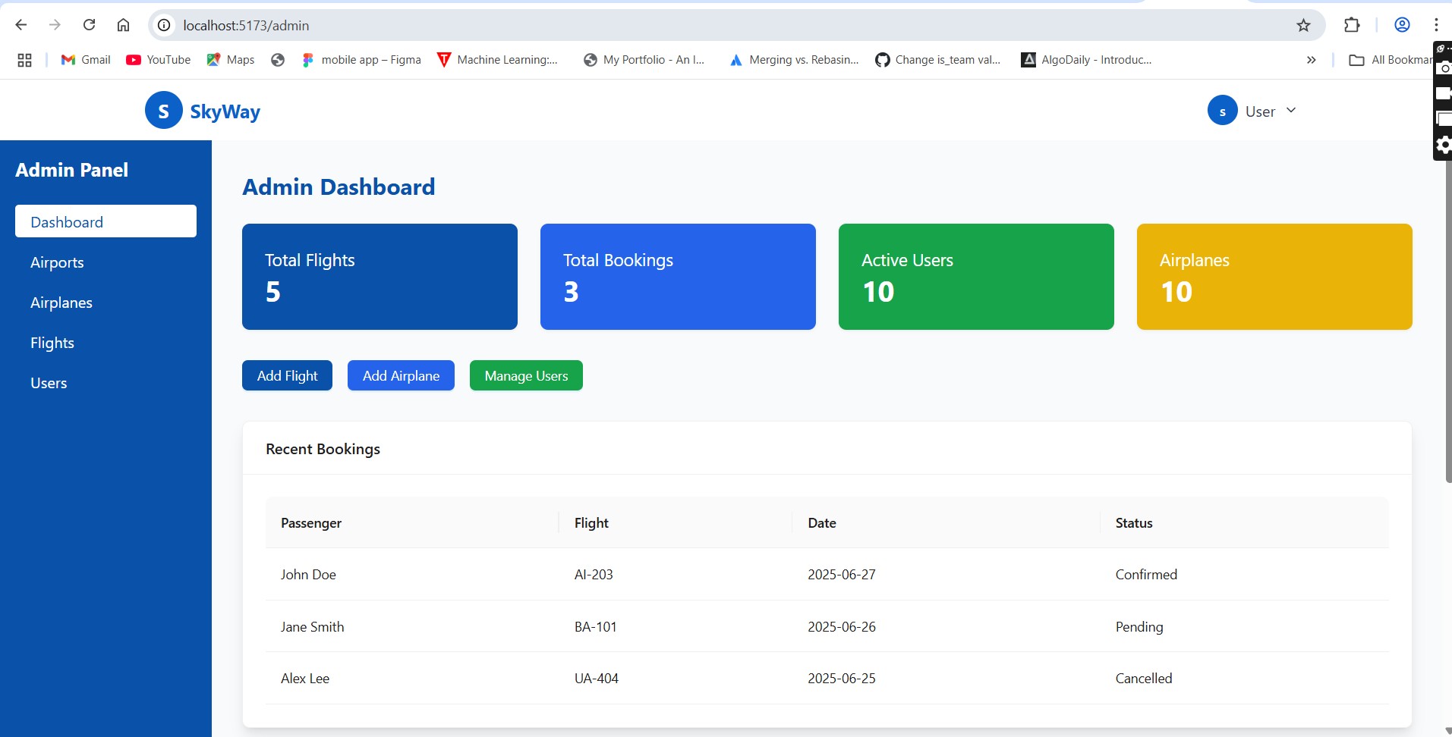Open the YouTube bookmark
Screen dimensions: 1452x737
(159, 60)
